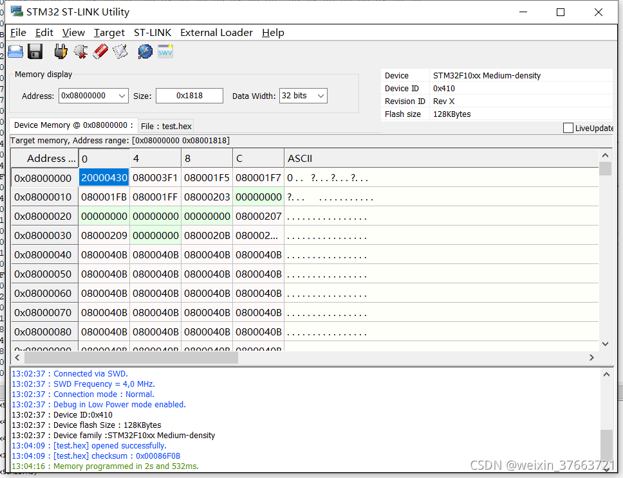Select cell 080003F1
This screenshot has width=623, height=478.
click(155, 178)
